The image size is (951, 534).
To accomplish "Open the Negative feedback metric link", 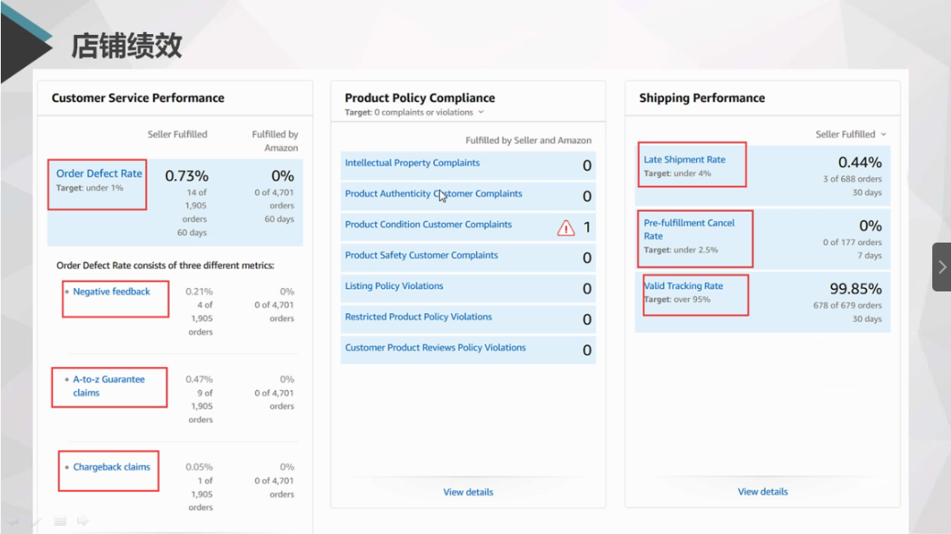I will [x=112, y=291].
